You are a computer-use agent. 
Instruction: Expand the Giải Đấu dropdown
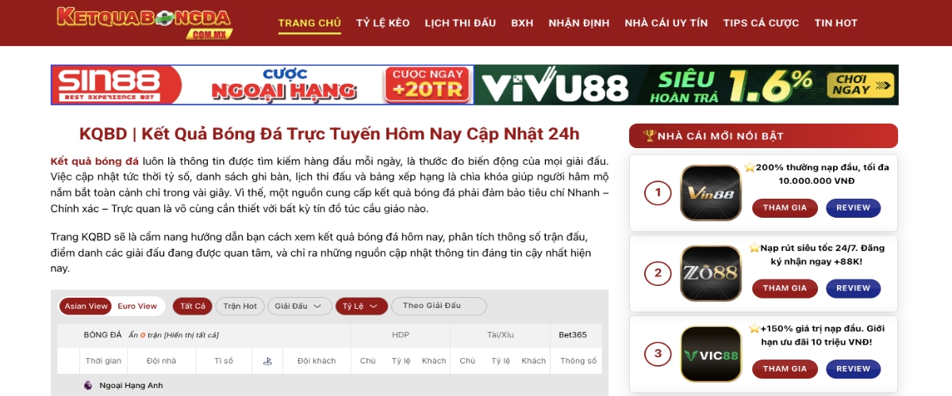coord(298,307)
